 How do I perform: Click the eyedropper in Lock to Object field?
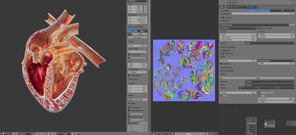[x=146, y=51]
